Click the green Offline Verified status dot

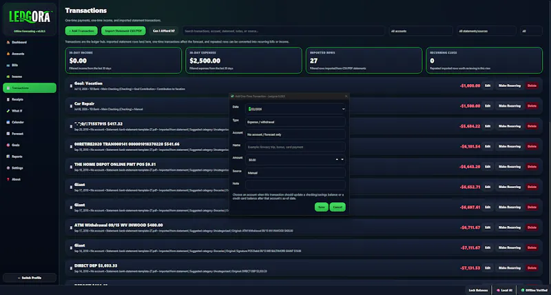[x=523, y=290]
